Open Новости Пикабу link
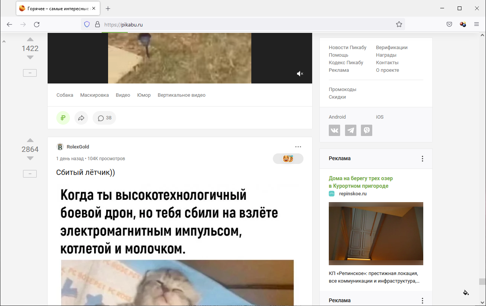Viewport: 486px width, 306px height. (x=348, y=48)
